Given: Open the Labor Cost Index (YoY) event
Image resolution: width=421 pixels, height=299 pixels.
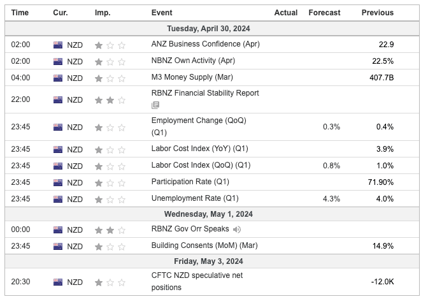Looking at the screenshot, I should (201, 149).
